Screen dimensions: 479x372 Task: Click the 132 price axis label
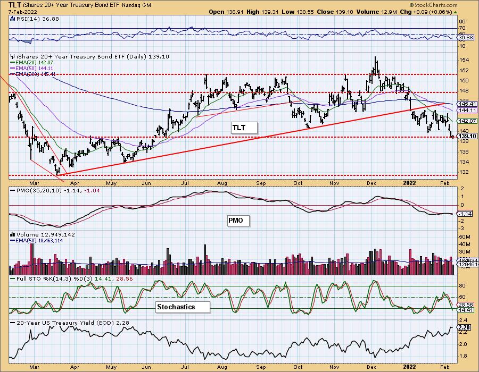pos(464,172)
